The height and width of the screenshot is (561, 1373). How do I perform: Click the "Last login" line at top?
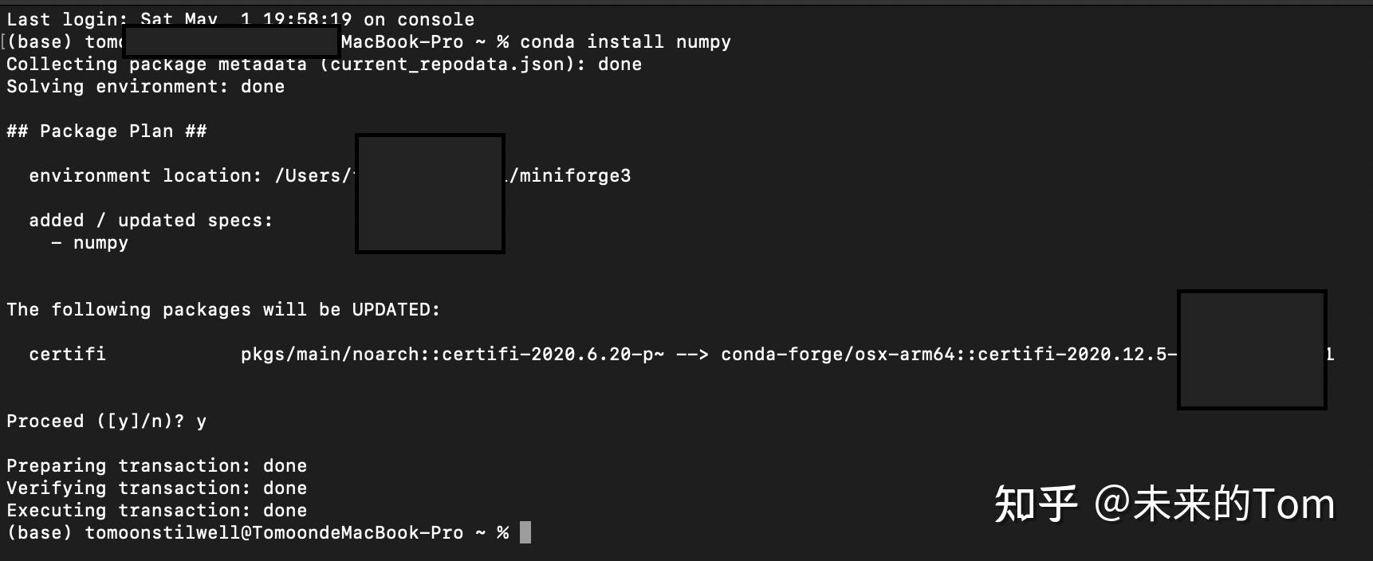click(x=239, y=19)
